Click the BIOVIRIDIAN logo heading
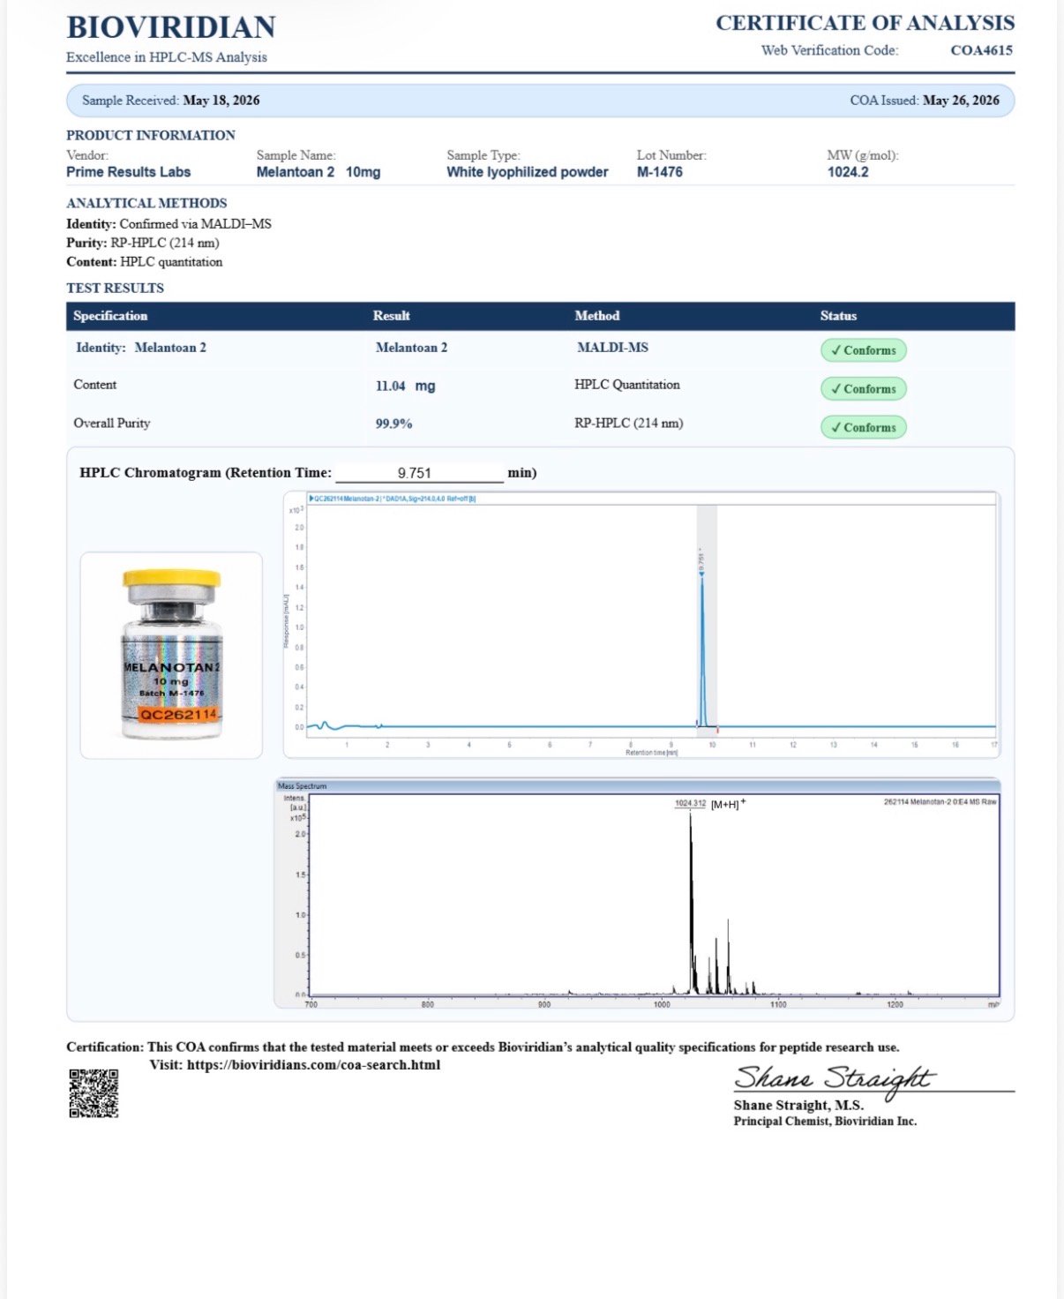 click(171, 27)
